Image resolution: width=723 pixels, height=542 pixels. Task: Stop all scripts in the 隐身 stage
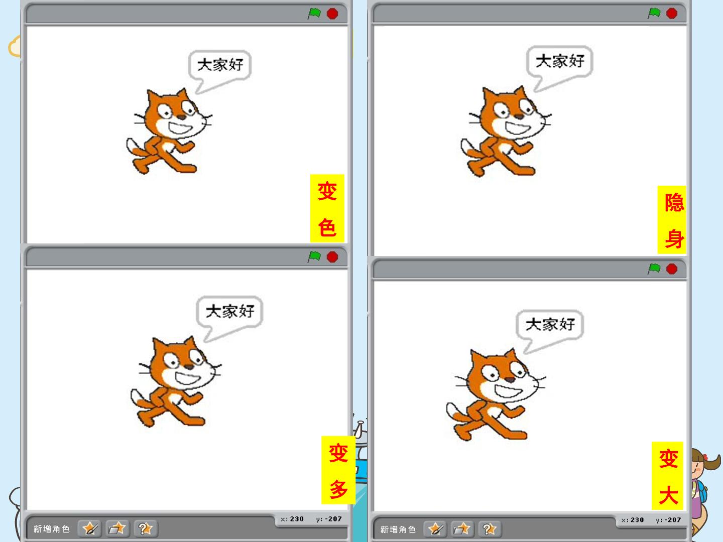pyautogui.click(x=672, y=13)
